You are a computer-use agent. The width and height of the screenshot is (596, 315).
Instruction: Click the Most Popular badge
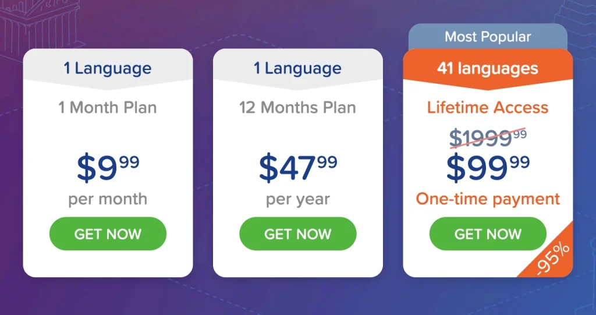point(488,37)
